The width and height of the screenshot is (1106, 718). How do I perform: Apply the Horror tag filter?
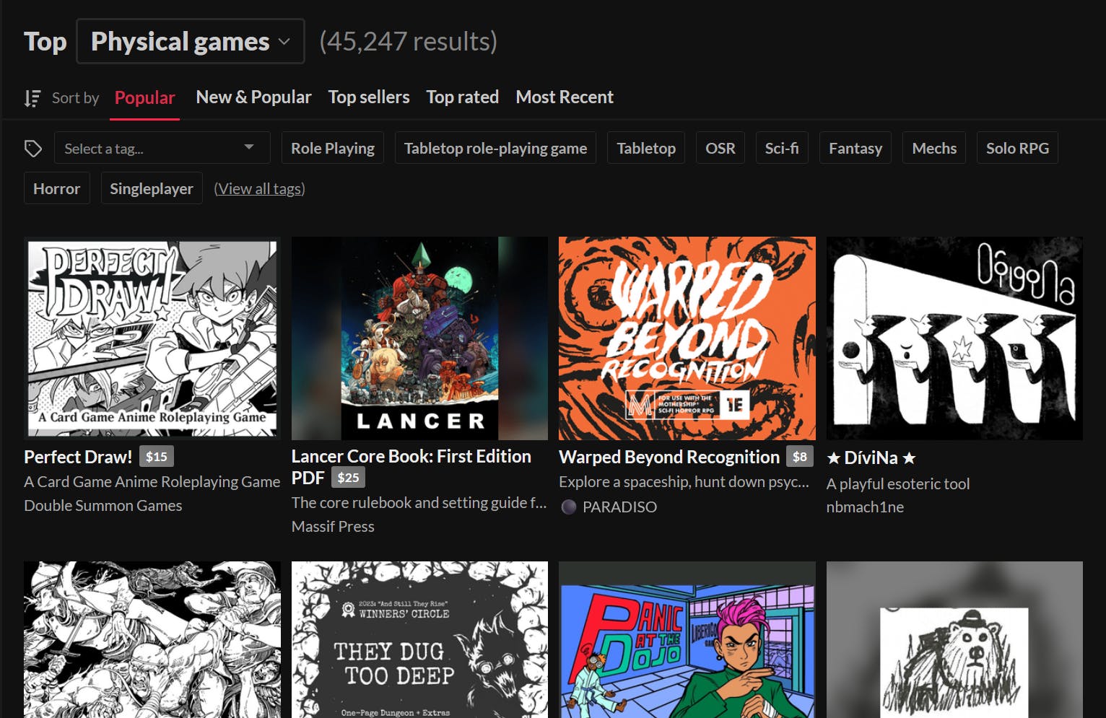pos(56,189)
